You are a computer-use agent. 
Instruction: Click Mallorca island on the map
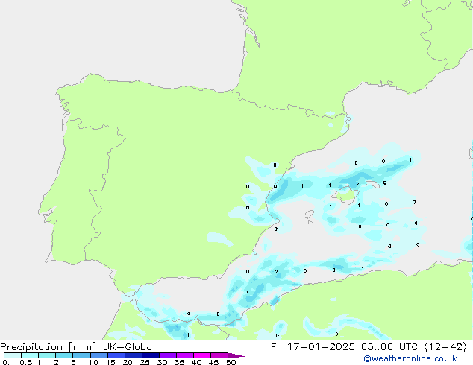coord(345,195)
